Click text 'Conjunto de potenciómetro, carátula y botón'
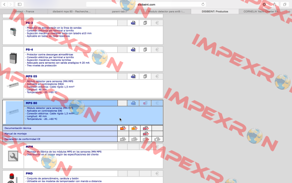292x183 pixels. coord(53,178)
